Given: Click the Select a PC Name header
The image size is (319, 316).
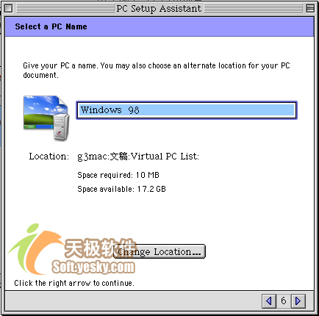Looking at the screenshot, I should [x=51, y=26].
